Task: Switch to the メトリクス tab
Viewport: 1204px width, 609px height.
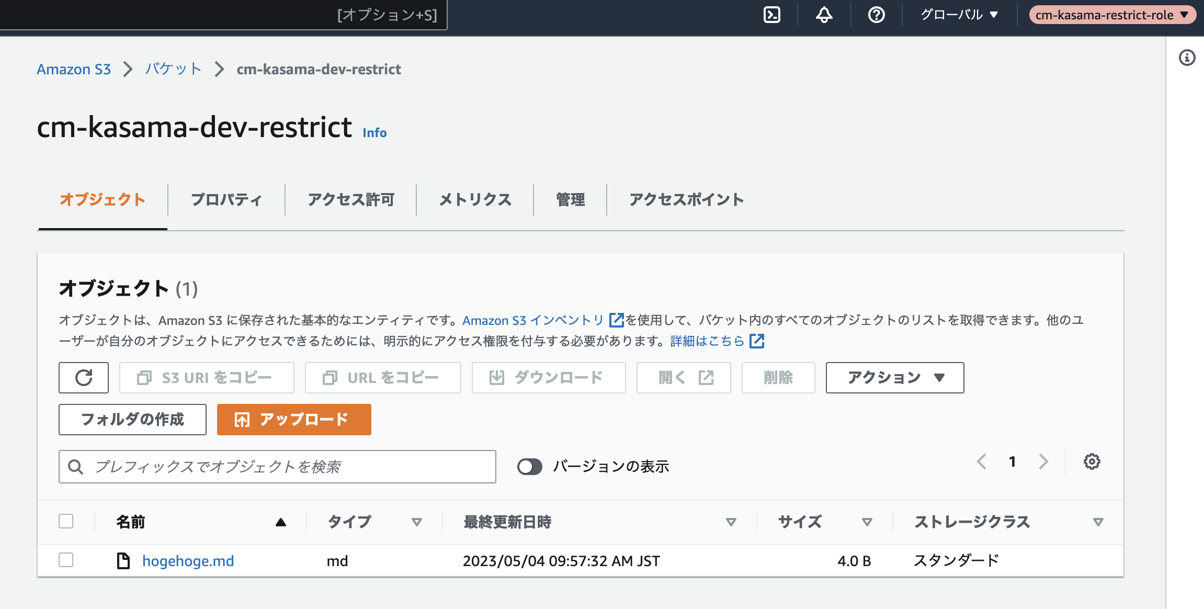Action: [475, 200]
